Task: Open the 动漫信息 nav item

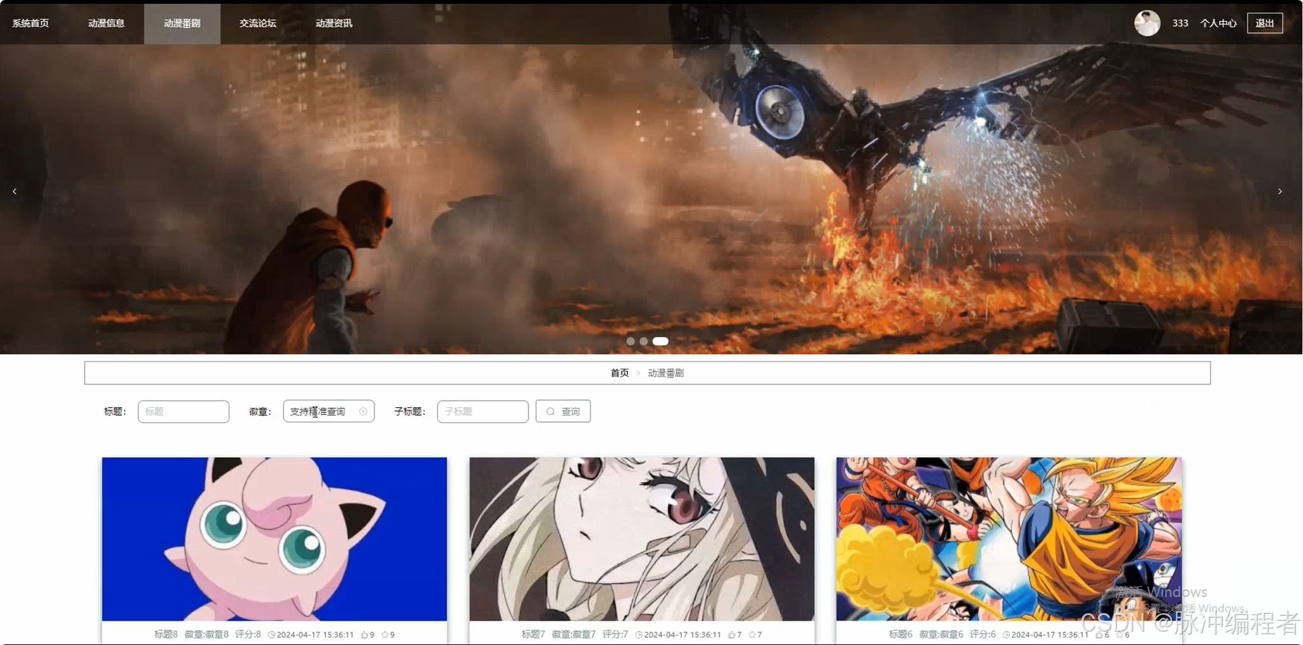Action: click(106, 23)
